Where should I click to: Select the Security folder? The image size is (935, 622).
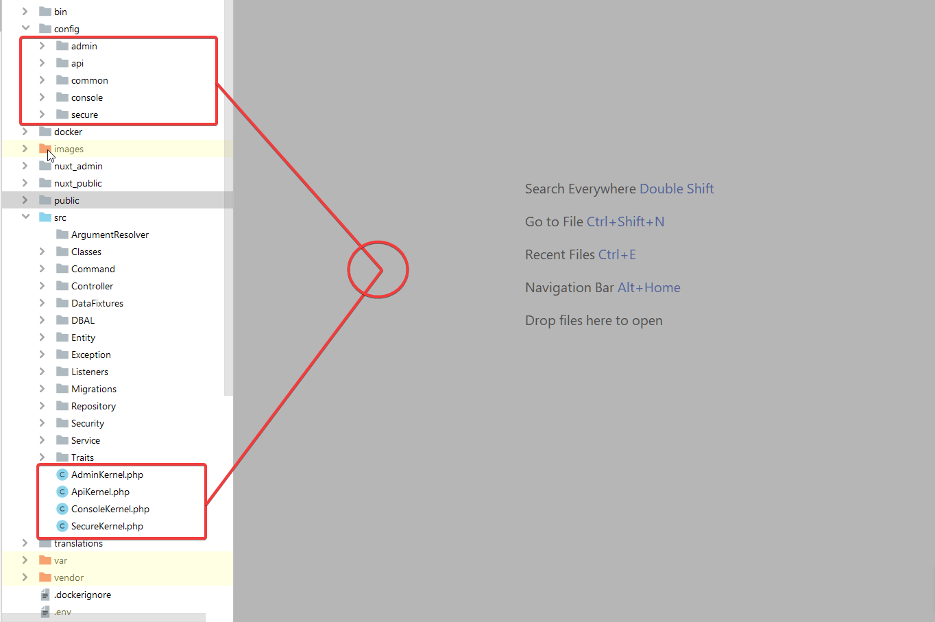click(88, 423)
